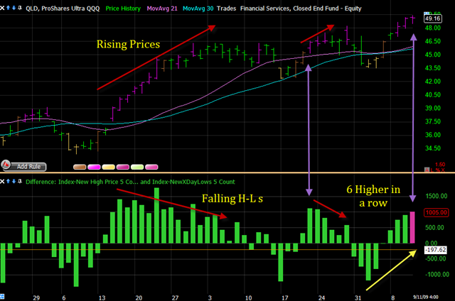Viewport: 455px width, 301px height.
Task: Select the yellow rule color swatch
Action: pos(109,167)
